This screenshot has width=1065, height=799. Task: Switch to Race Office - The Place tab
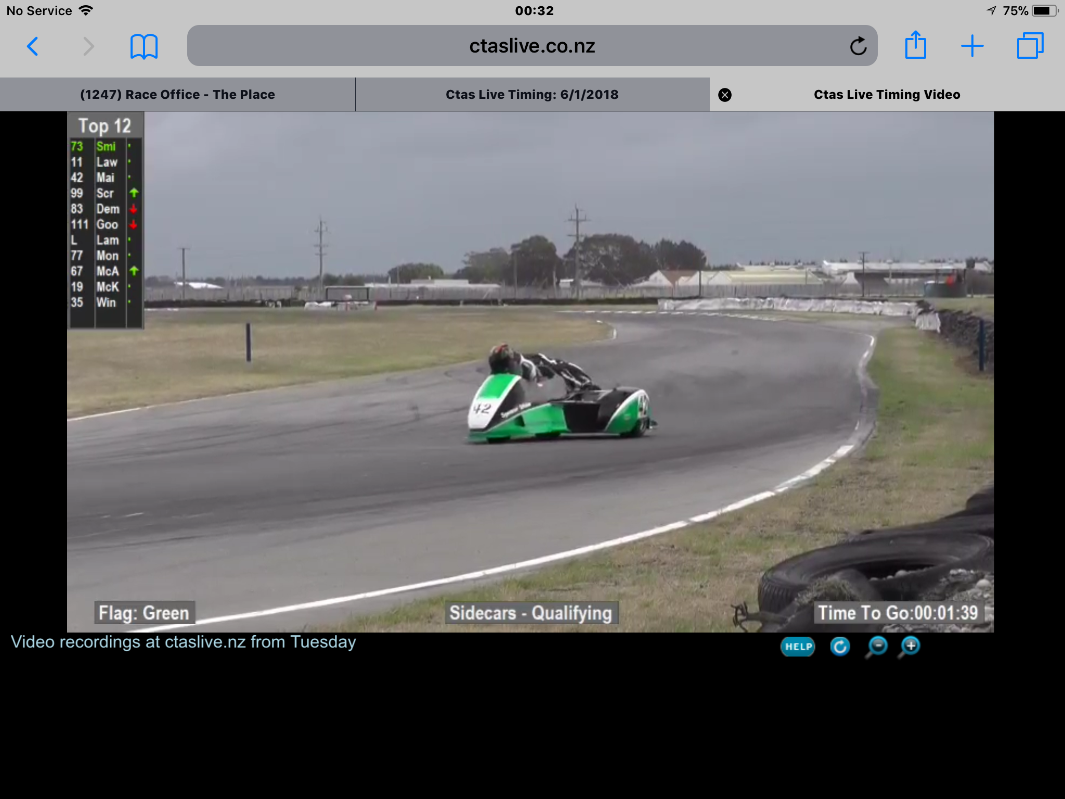(177, 95)
